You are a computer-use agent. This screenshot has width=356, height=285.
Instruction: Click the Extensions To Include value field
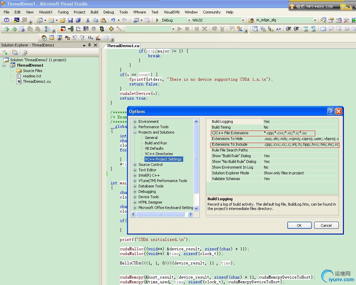pos(301,145)
